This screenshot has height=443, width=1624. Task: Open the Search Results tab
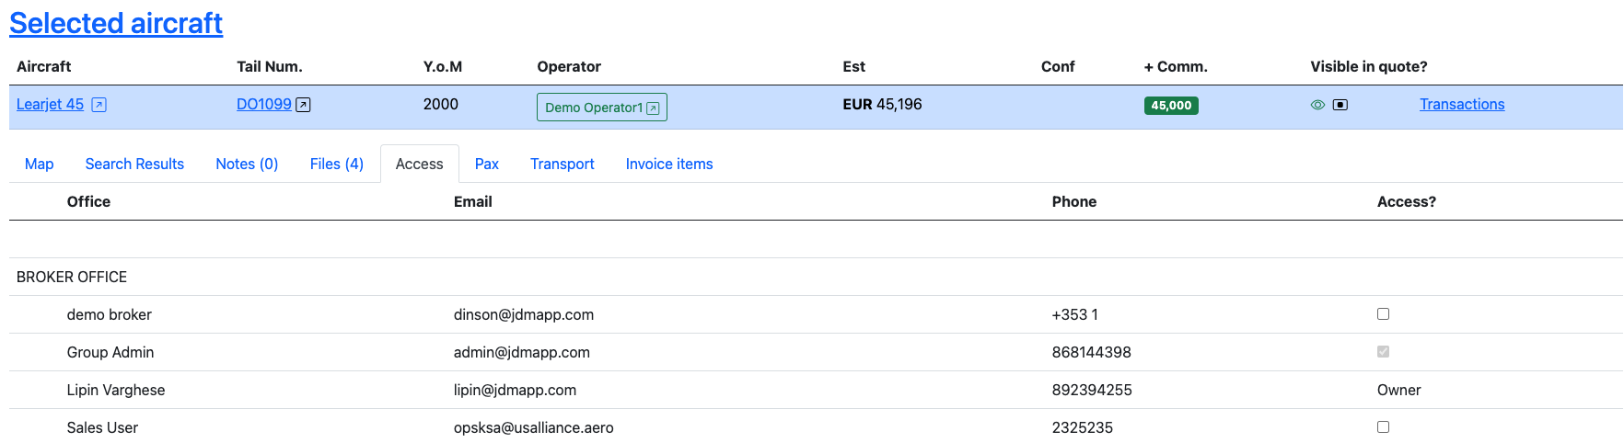(134, 164)
